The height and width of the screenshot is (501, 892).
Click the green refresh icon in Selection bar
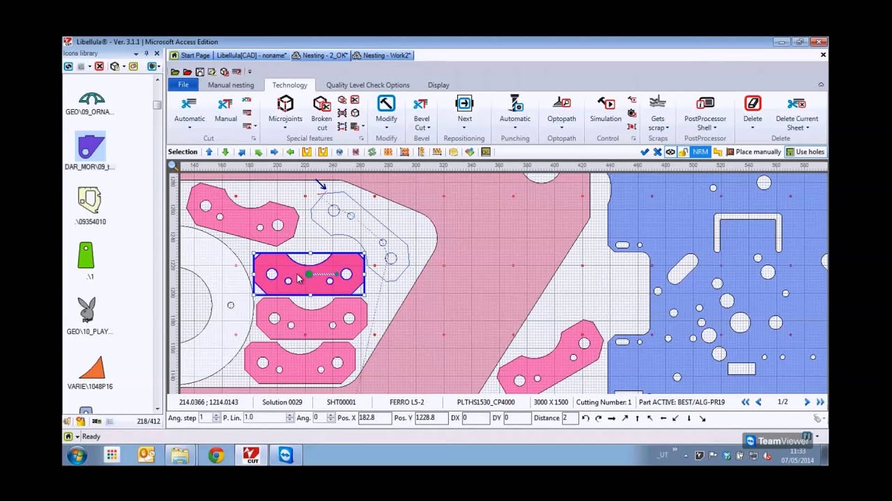pos(372,152)
